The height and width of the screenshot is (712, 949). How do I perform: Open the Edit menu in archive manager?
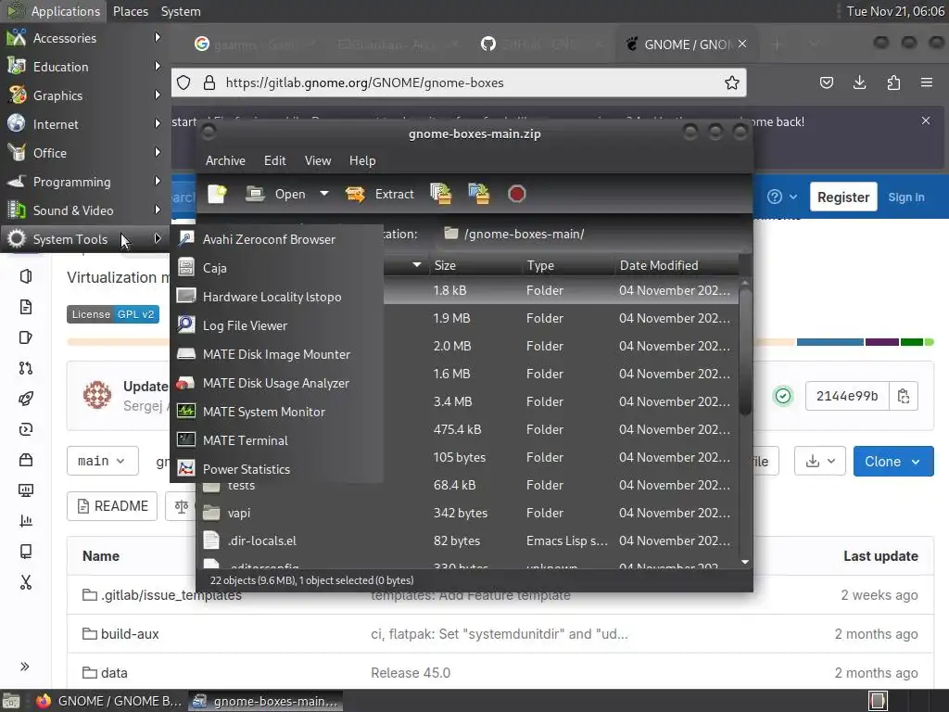(x=274, y=160)
